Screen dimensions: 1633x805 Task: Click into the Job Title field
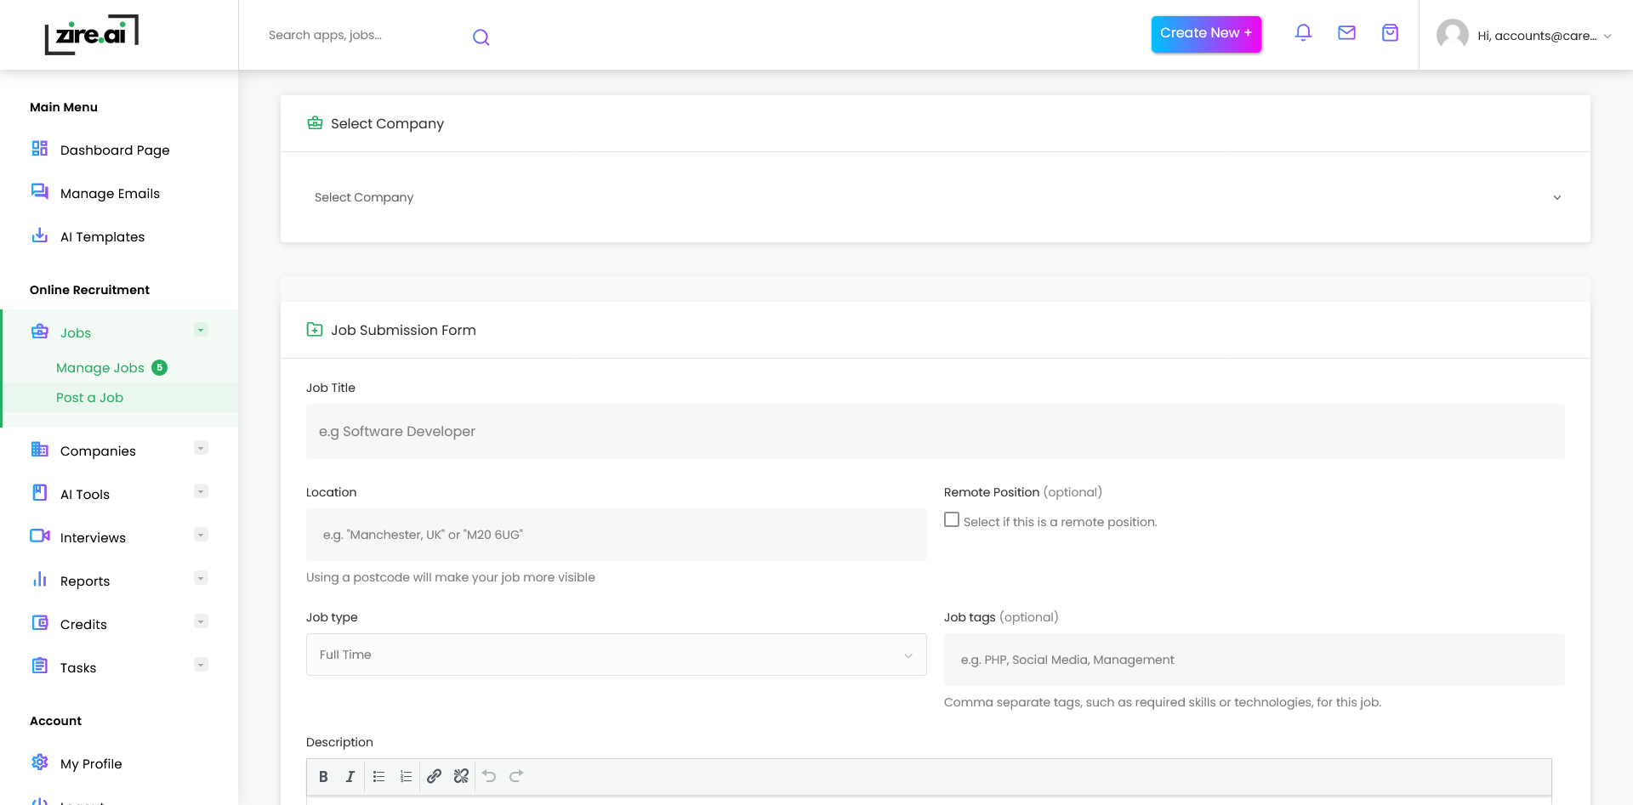click(x=935, y=432)
